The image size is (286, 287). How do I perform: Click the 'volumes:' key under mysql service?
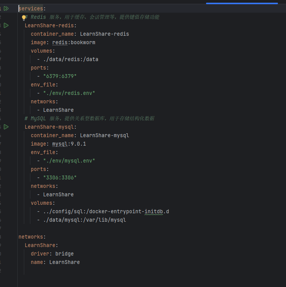[x=43, y=203]
